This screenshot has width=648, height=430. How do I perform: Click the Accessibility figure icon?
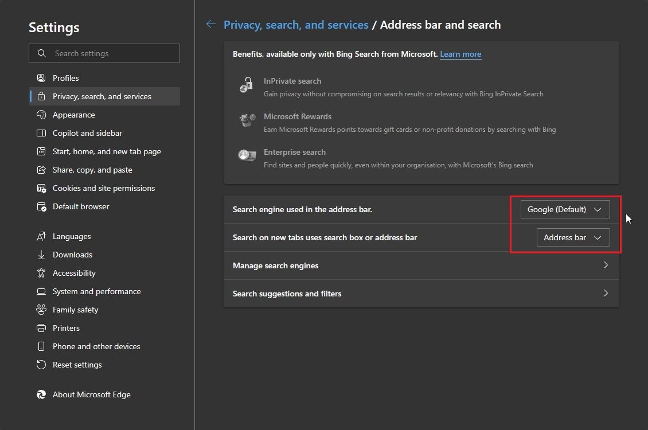tap(41, 273)
